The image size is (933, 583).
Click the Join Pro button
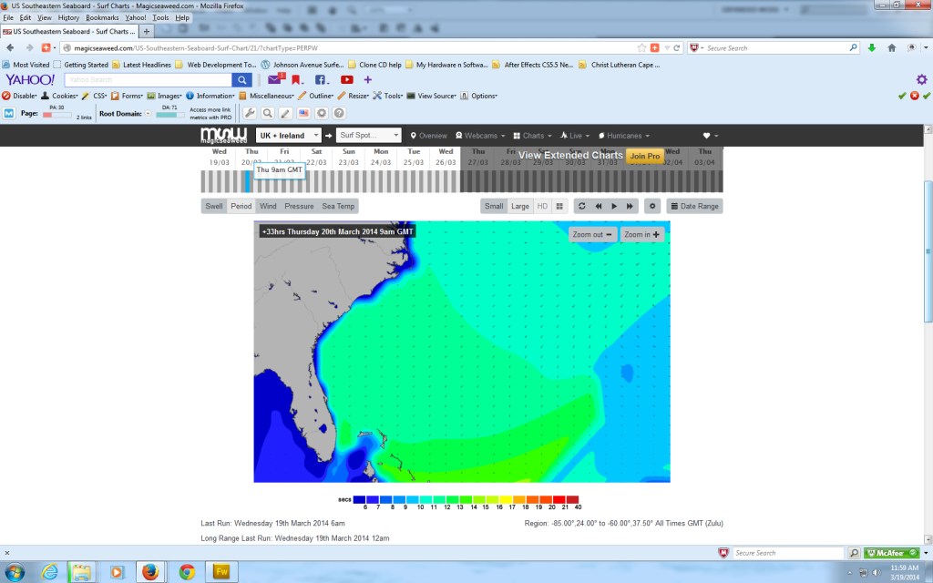pyautogui.click(x=644, y=156)
